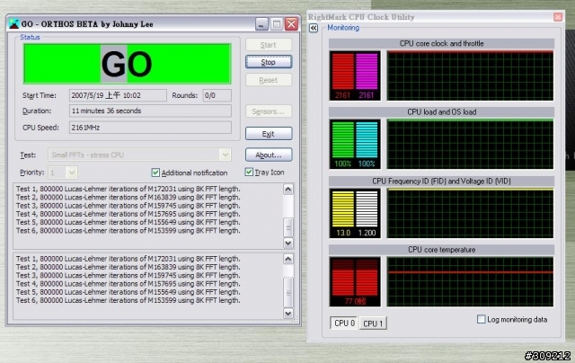Click the Monitoring group label
This screenshot has width=575, height=363.
(343, 28)
